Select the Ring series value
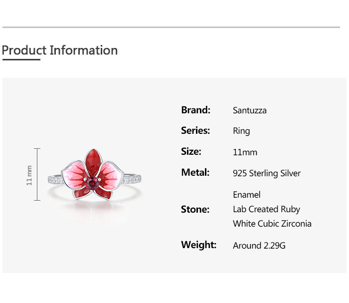This screenshot has width=349, height=303. [241, 131]
